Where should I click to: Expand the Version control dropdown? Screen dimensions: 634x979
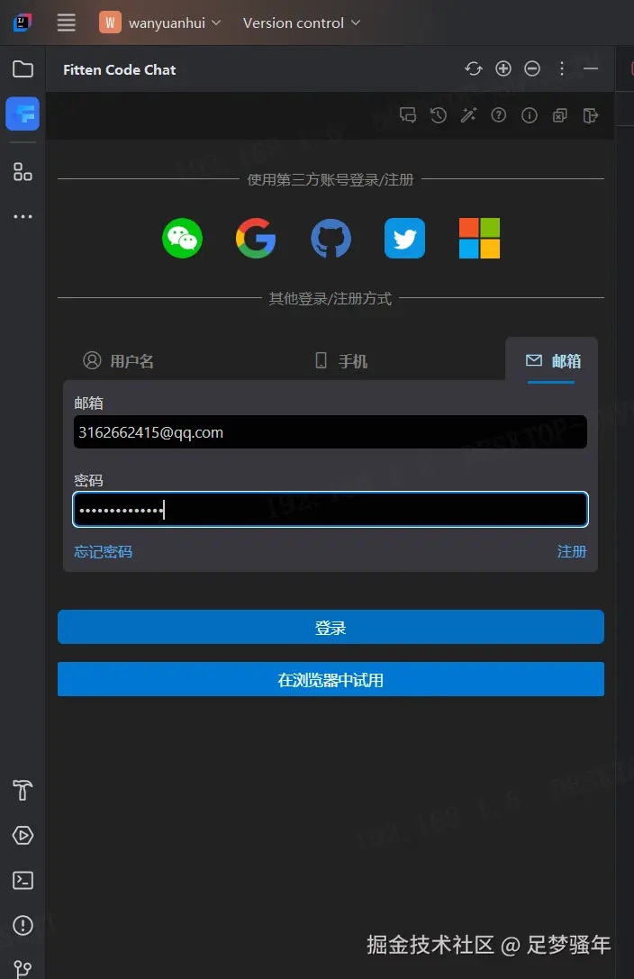click(x=302, y=23)
